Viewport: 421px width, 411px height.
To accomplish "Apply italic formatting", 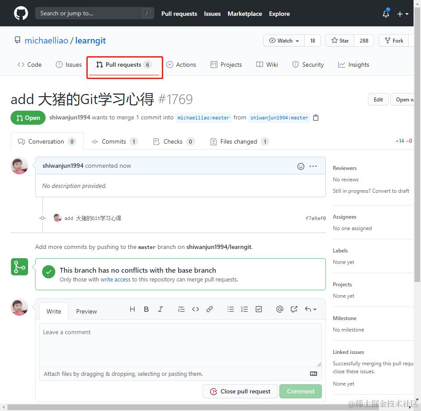I will pos(161,309).
